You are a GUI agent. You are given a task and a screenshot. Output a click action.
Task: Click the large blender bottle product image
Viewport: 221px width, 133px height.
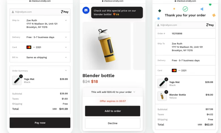click(x=107, y=46)
